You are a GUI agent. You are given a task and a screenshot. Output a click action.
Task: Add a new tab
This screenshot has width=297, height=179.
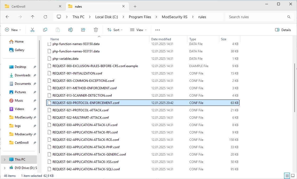(x=135, y=6)
